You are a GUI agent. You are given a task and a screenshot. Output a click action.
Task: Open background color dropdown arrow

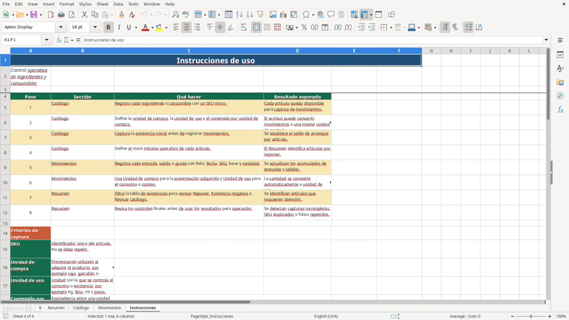coord(166,27)
